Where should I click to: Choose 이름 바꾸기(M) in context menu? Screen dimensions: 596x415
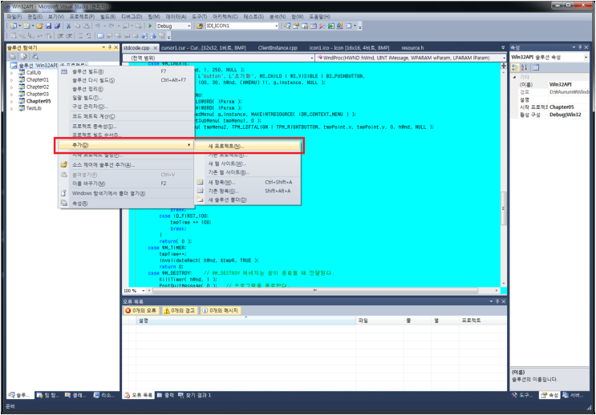click(125, 183)
